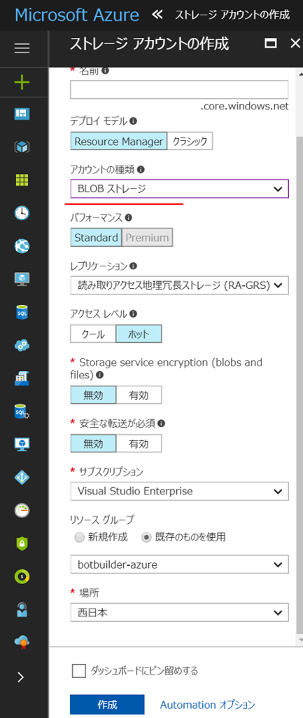
Task: Expand the レプリケーション RA-GRS dropdown
Action: click(x=180, y=285)
